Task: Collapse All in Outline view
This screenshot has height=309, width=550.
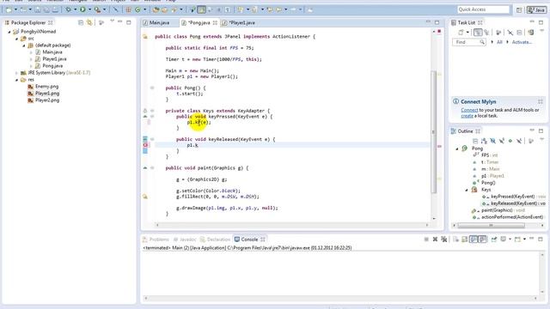Action: pos(475,141)
